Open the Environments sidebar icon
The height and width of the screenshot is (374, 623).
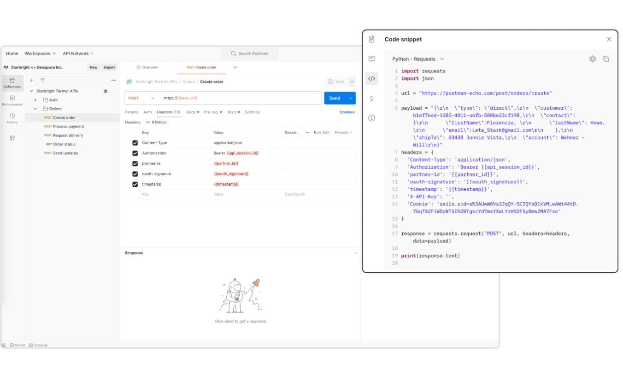tap(12, 100)
